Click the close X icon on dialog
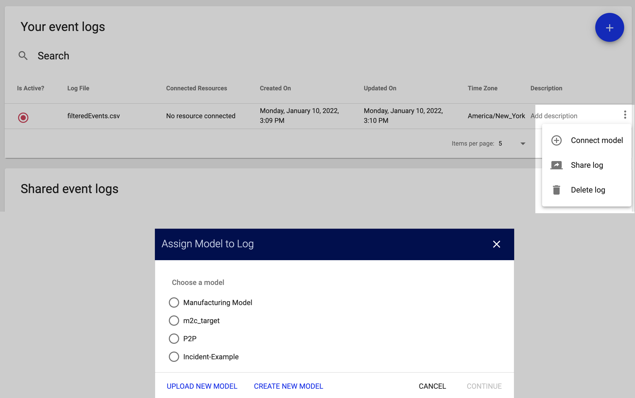The height and width of the screenshot is (398, 635). pos(497,244)
